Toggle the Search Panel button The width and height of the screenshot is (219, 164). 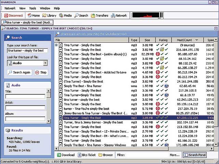coord(195,155)
